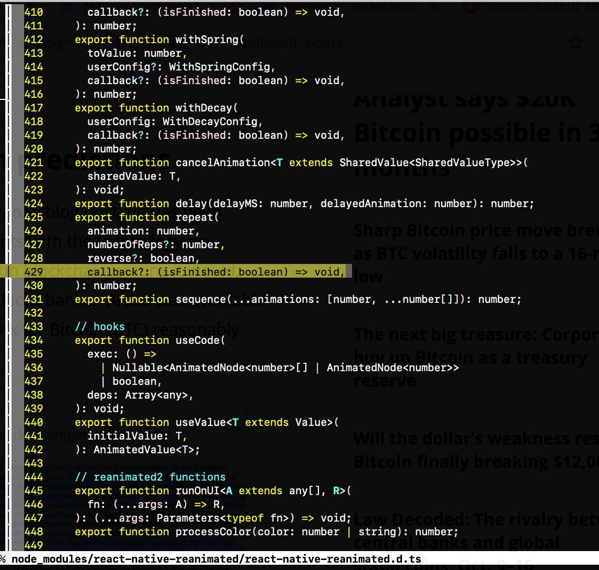Open the 'Analyst Says $20K Bitcoin possible' headline
Viewport: 599px width, 570px height.
[462, 131]
